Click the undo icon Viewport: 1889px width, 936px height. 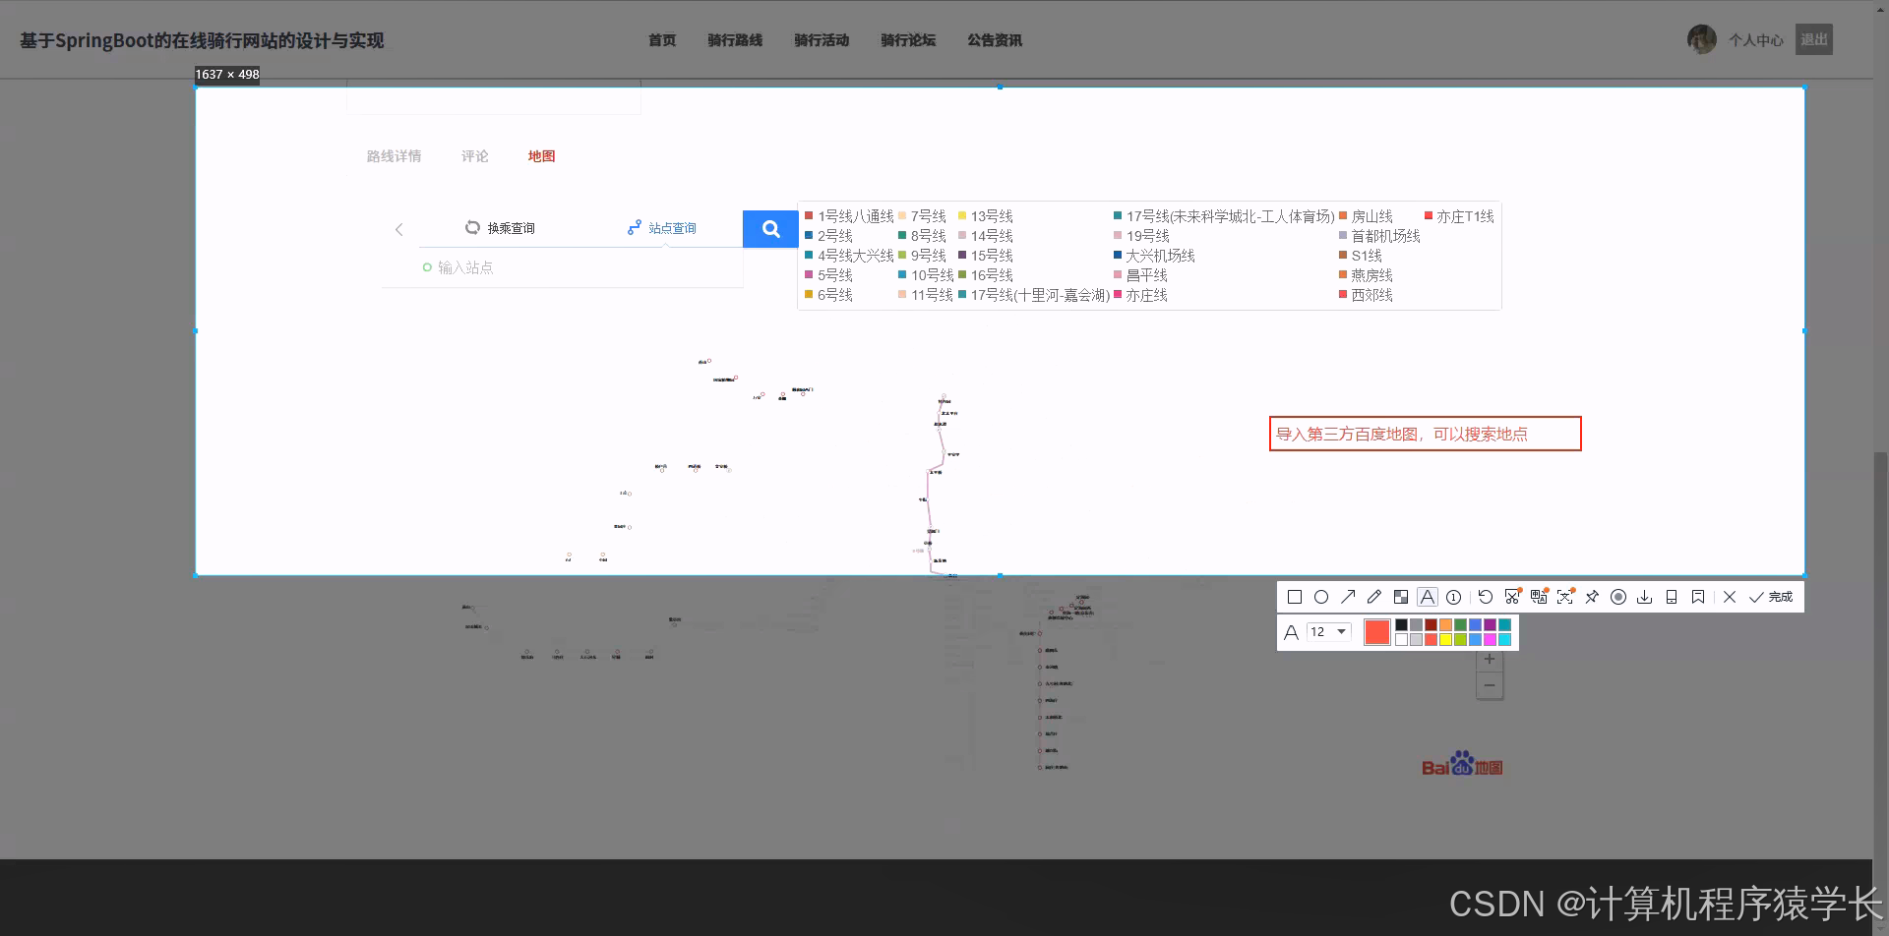coord(1485,597)
